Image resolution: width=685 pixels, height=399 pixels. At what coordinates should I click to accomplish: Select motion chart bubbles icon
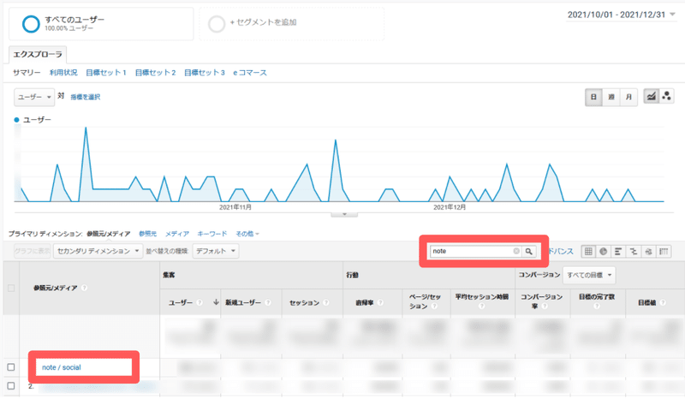click(667, 97)
